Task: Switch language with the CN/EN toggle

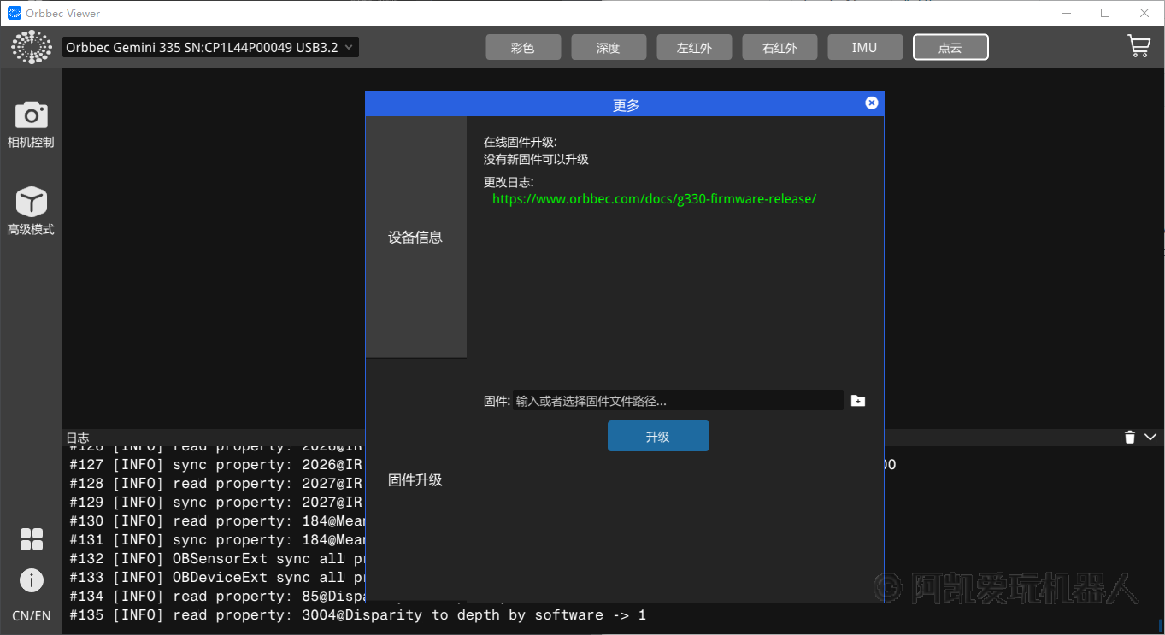Action: point(32,616)
